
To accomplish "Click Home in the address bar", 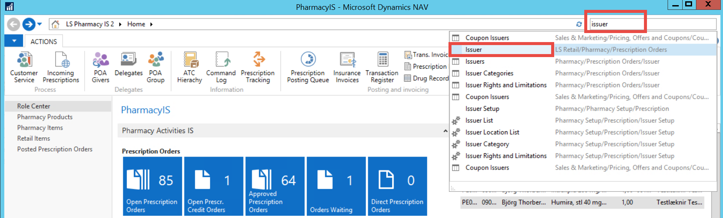I will click(136, 24).
